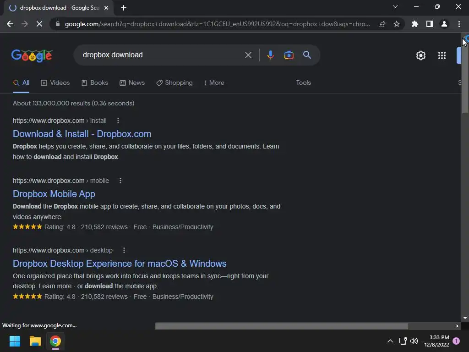This screenshot has height=352, width=469.
Task: Click the Google holiday logo
Action: tap(32, 55)
